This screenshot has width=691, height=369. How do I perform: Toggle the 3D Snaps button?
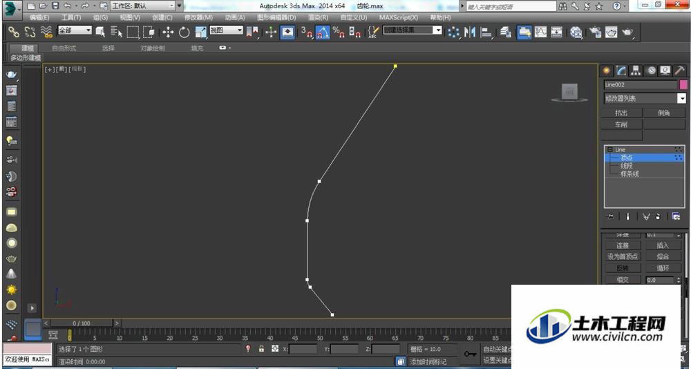pos(307,32)
